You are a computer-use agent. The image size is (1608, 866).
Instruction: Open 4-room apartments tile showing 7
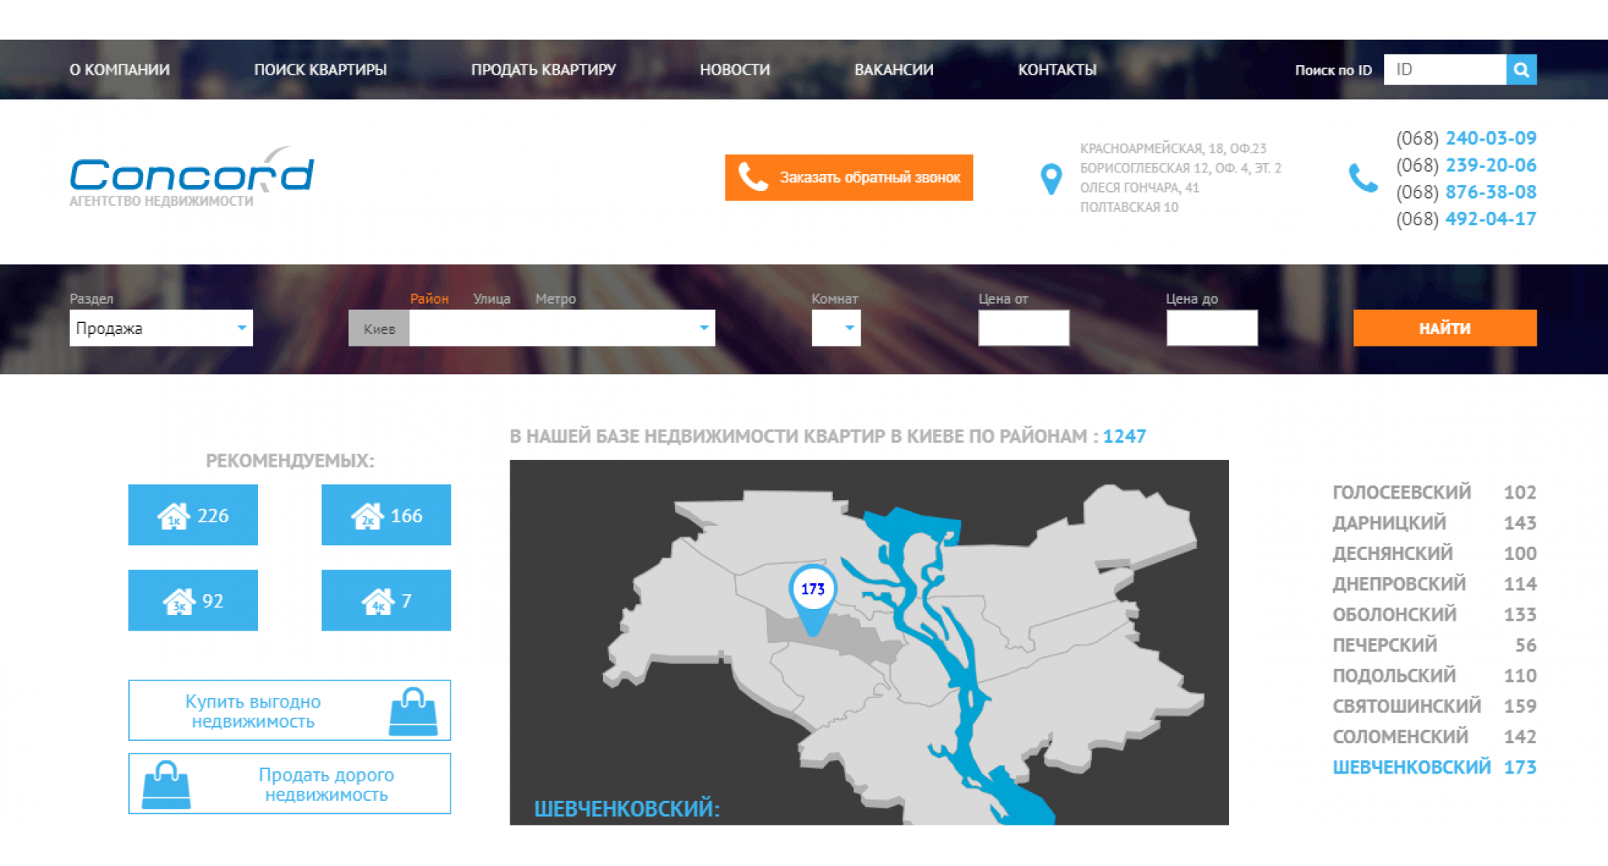386,600
